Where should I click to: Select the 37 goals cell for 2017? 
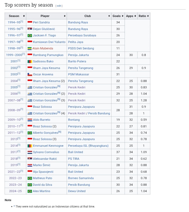(x=118, y=152)
